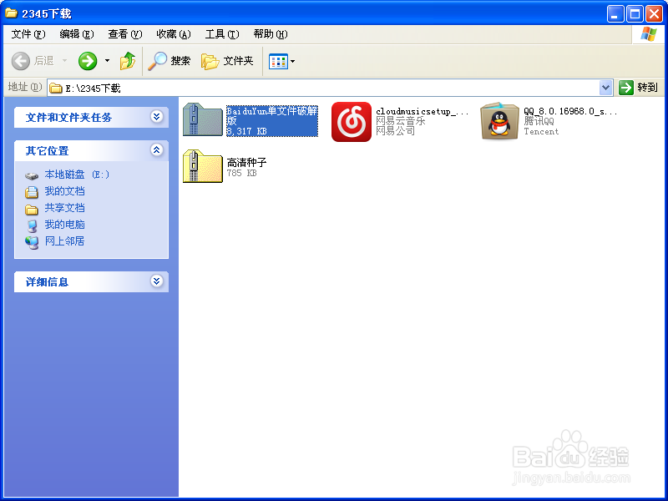Click the address field showing E:\2345下载
668x501 pixels.
coord(330,88)
